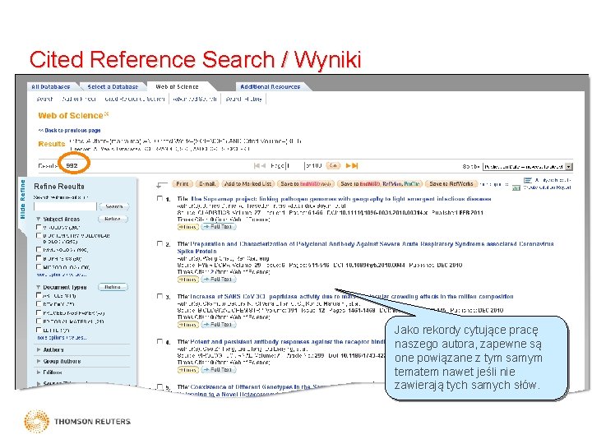Click the Thomson Reuters logo

(77, 421)
